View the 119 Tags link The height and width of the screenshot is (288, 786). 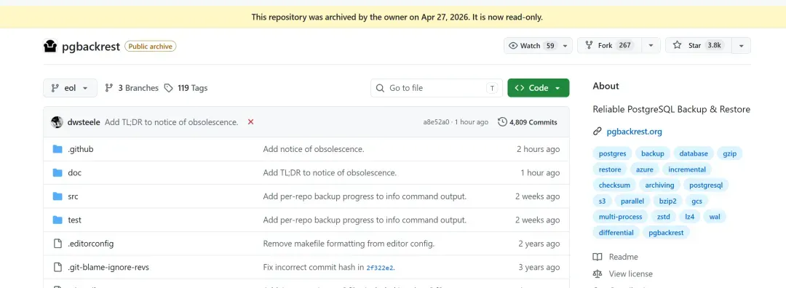click(186, 88)
